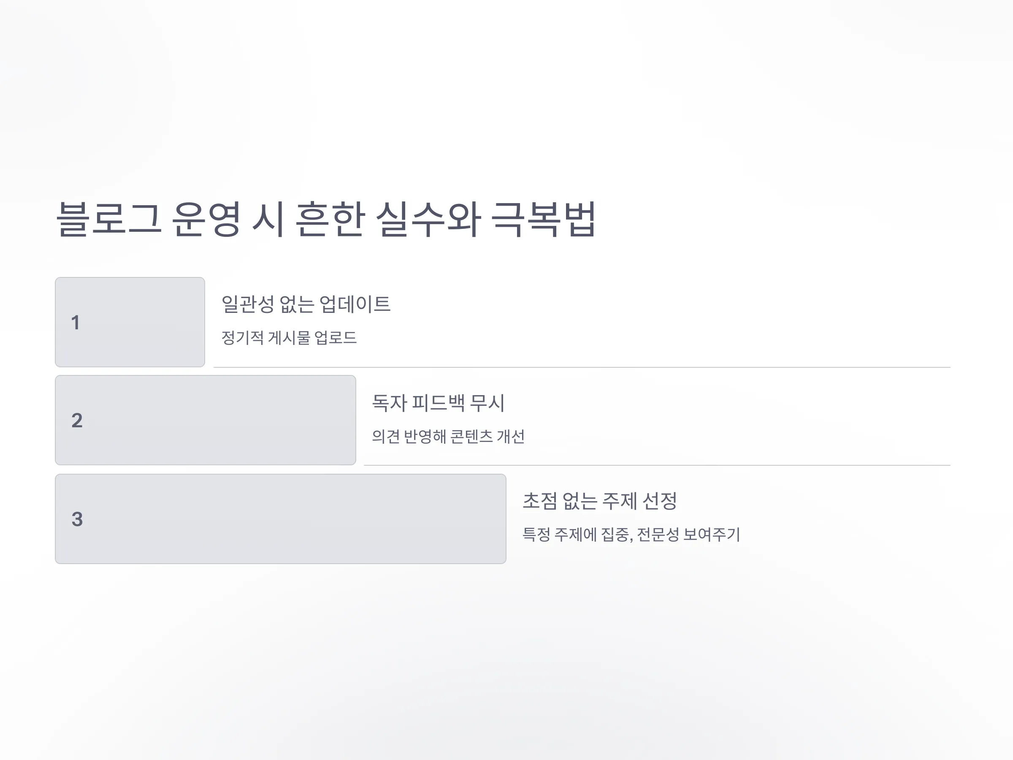Viewport: 1013px width, 760px height.
Task: Click the word 블로그 in the title
Action: tap(108, 219)
